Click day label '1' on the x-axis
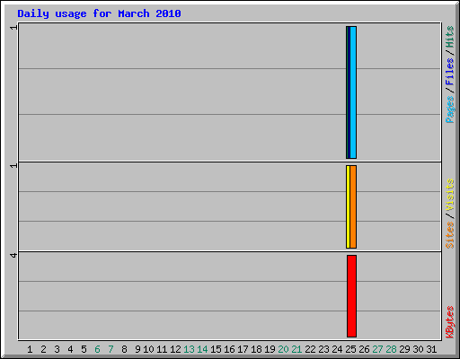Viewport: 460px width, 359px height. click(30, 349)
